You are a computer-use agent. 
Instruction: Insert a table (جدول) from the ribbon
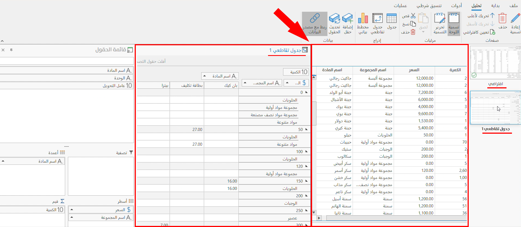[x=392, y=19]
